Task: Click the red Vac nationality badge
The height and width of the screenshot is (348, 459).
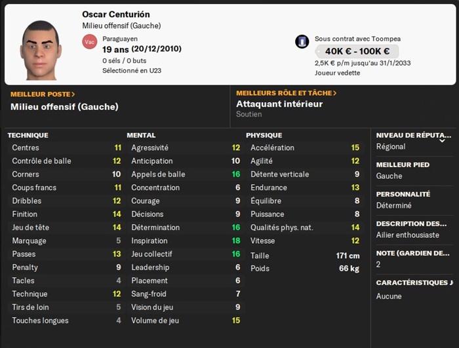Action: tap(89, 42)
